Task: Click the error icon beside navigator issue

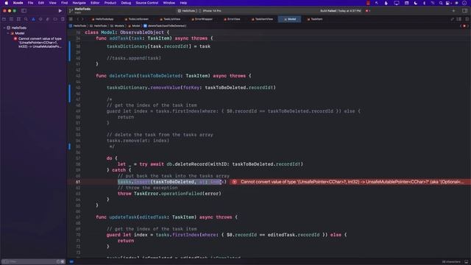Action: pos(15,39)
